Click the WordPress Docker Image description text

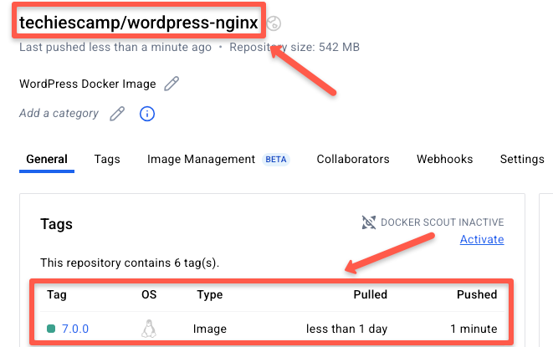click(88, 84)
